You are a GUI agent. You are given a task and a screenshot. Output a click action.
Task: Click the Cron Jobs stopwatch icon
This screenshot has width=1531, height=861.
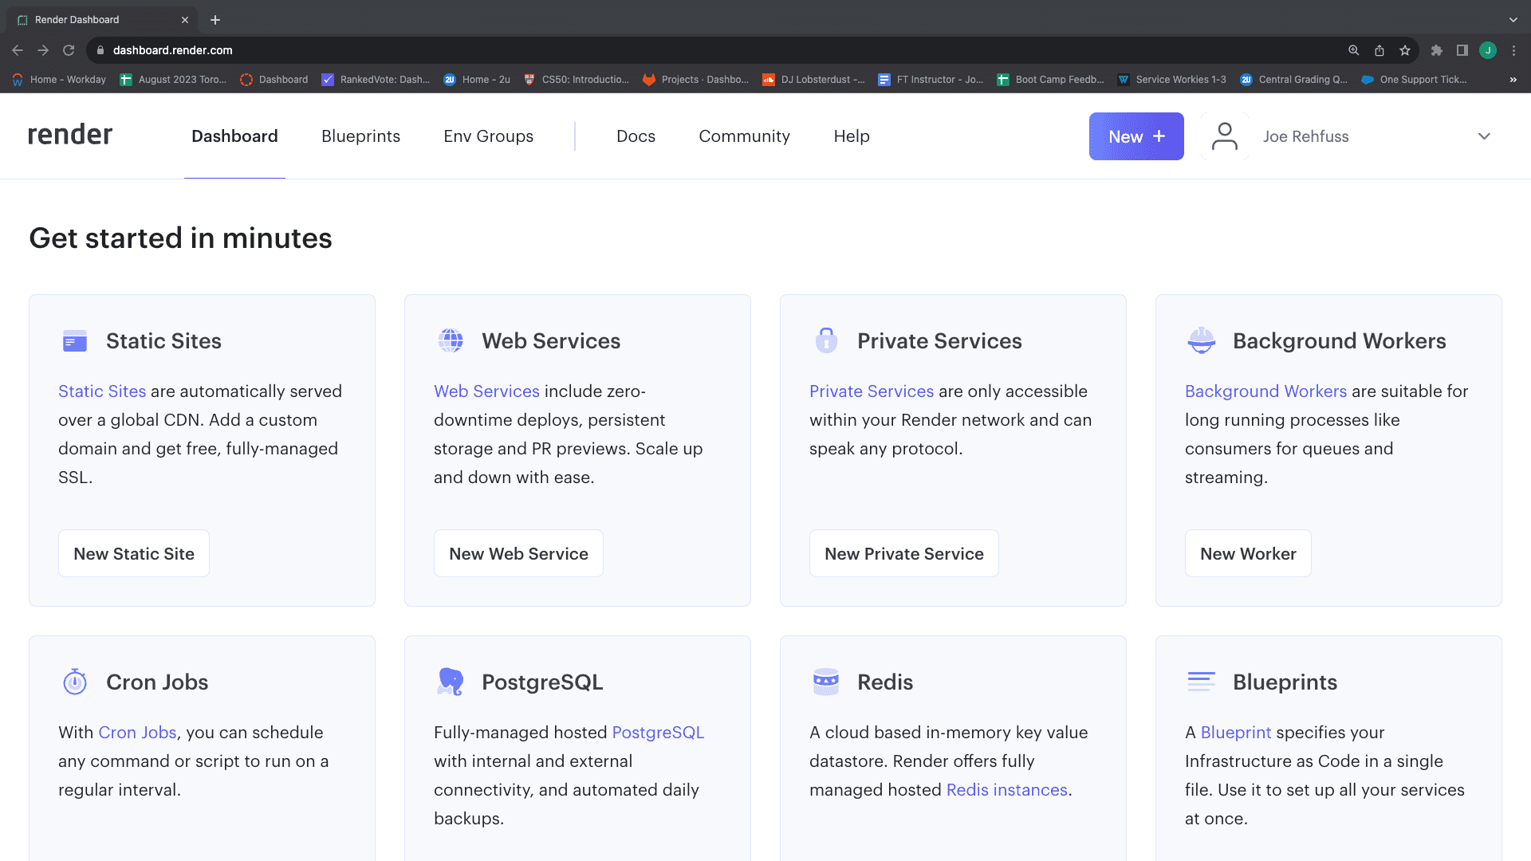[75, 682]
